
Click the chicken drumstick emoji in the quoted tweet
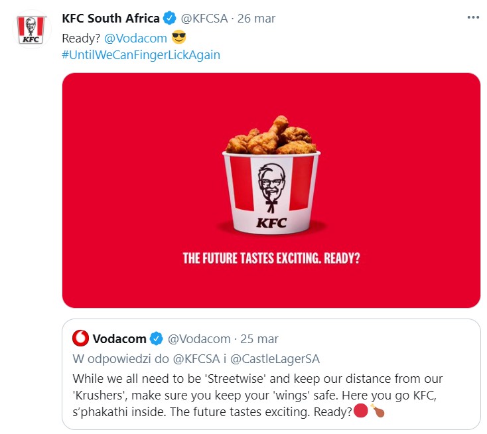click(378, 411)
